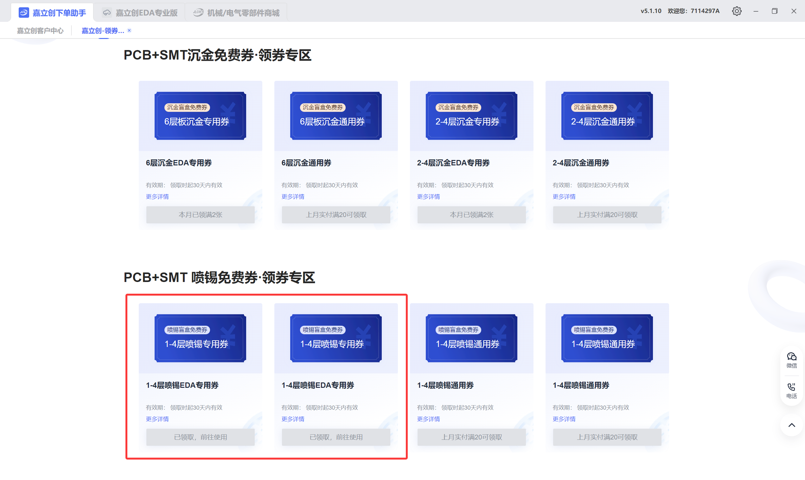
Task: Click 本月已领满2张 button for 6层沉金EDA专用券
Action: pos(200,215)
